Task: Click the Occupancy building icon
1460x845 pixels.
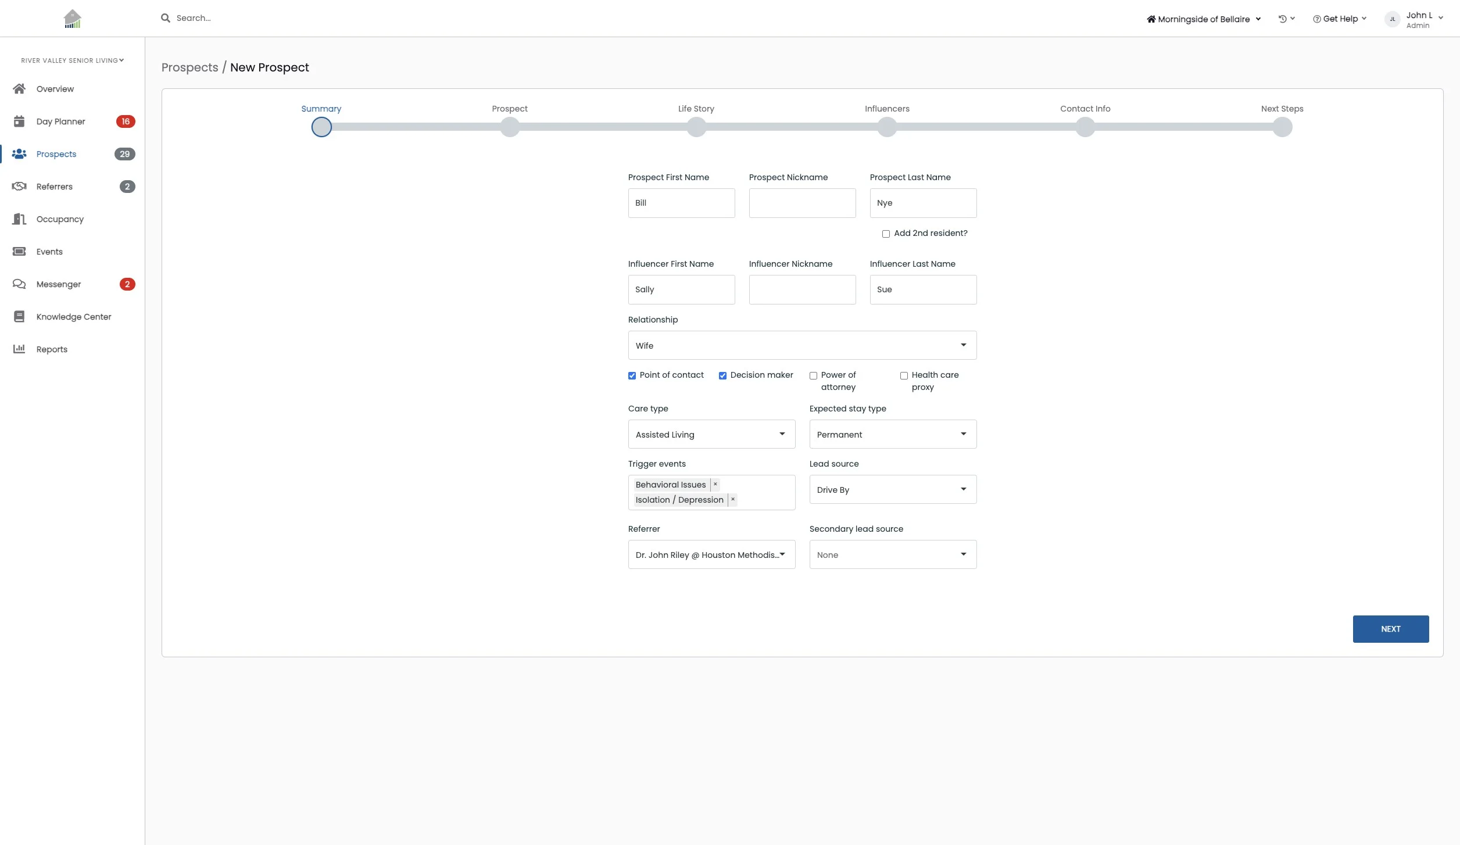Action: [x=19, y=219]
